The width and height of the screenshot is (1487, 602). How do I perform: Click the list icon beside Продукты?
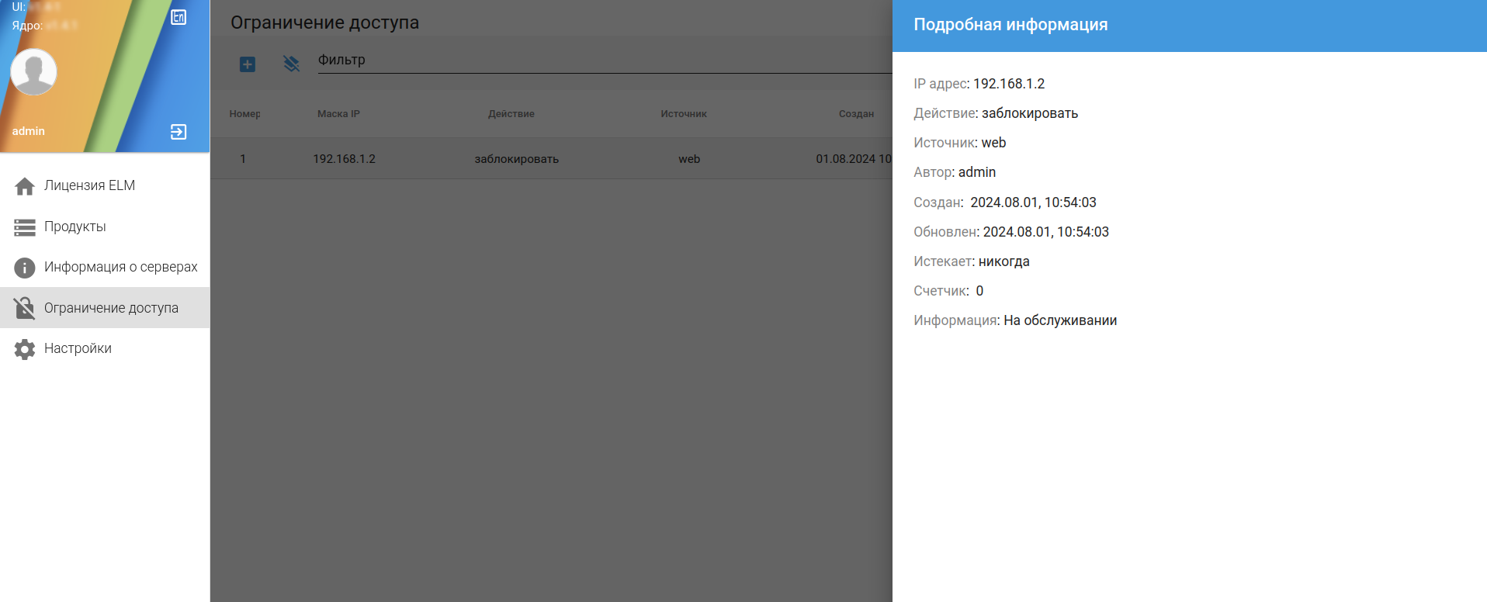point(25,227)
